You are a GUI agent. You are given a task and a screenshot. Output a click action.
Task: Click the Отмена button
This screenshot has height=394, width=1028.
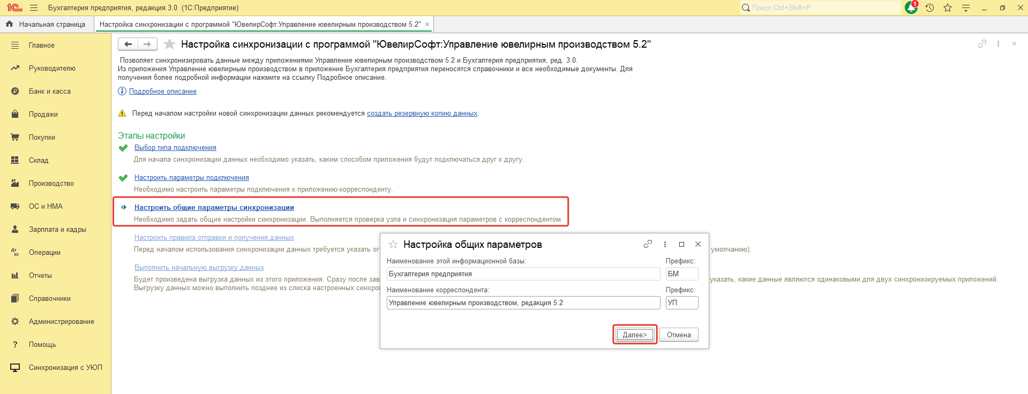click(x=679, y=335)
